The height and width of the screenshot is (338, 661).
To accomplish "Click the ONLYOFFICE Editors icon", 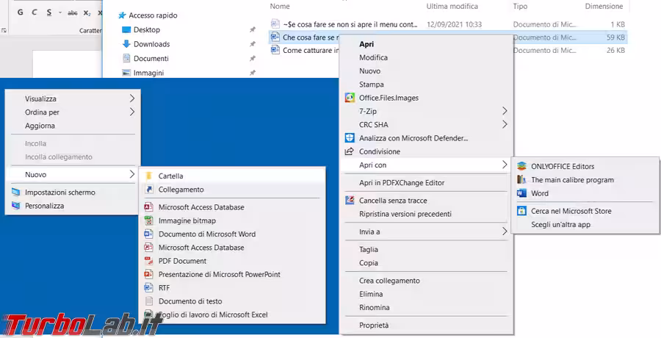I will (x=521, y=166).
